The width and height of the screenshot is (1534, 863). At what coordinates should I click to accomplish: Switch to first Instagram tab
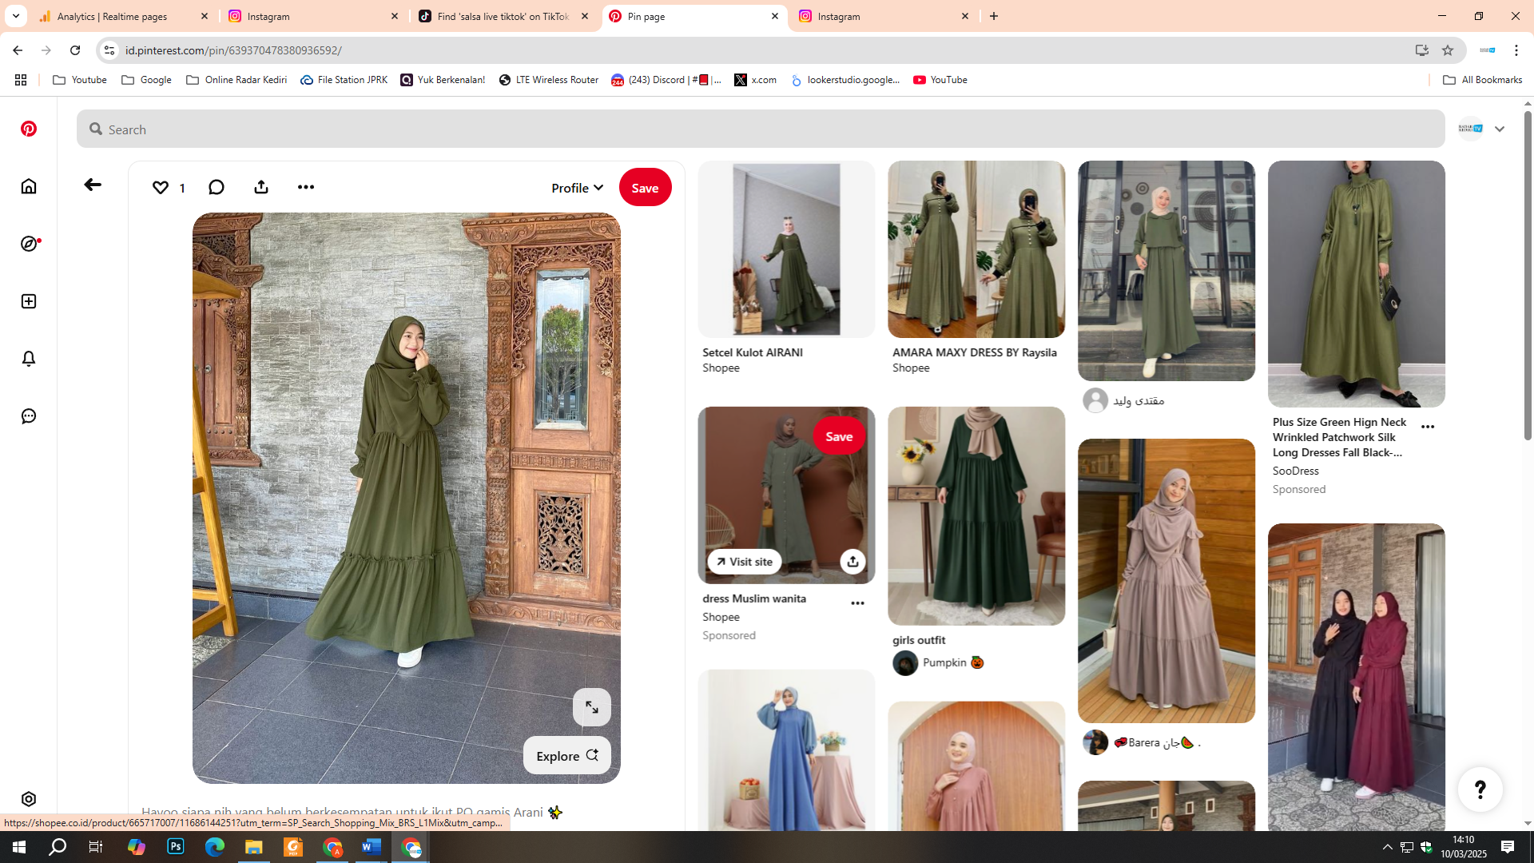pos(314,16)
